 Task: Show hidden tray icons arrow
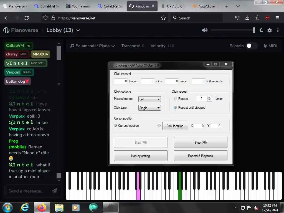coord(236,208)
